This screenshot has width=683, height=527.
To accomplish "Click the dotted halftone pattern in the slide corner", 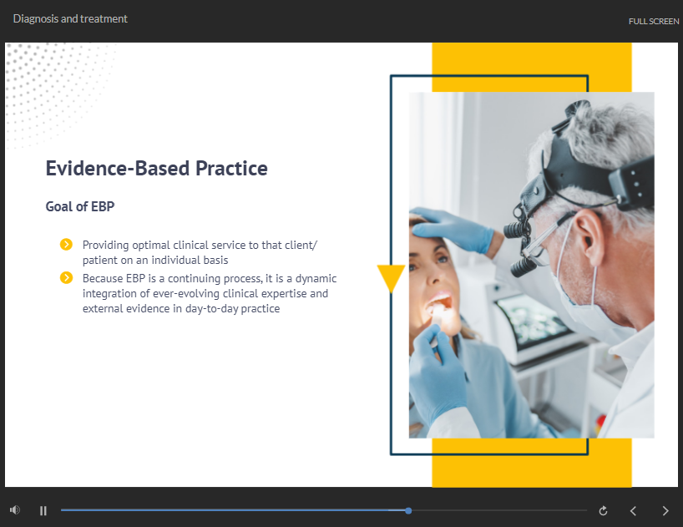I will tap(50, 79).
